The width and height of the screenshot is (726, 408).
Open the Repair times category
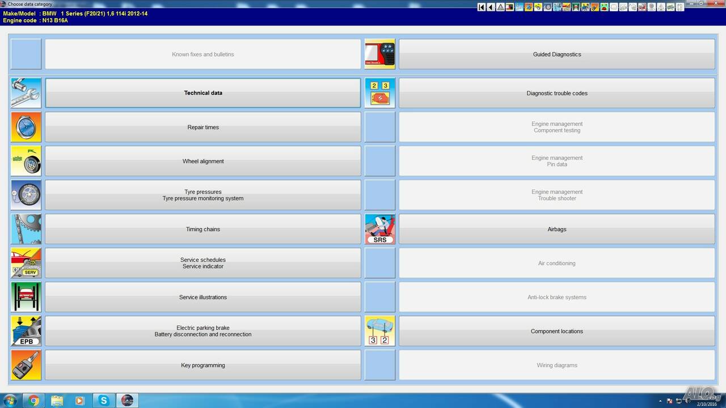pyautogui.click(x=203, y=127)
